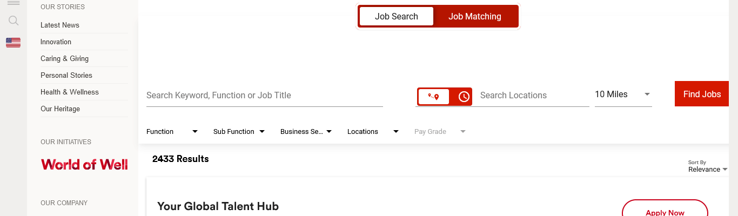Switch to the Job Search toggle
Image resolution: width=738 pixels, height=216 pixels.
(397, 16)
